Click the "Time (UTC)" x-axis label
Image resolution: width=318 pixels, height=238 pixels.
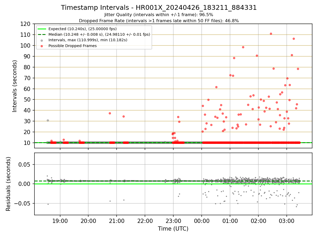click(x=173, y=229)
